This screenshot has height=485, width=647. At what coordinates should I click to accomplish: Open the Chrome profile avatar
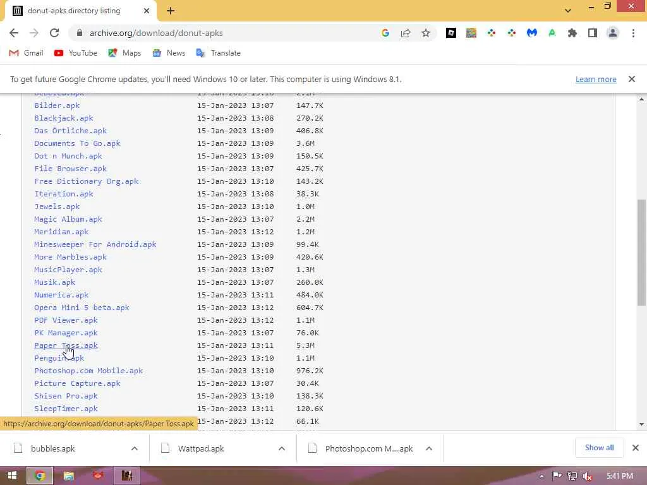[613, 33]
